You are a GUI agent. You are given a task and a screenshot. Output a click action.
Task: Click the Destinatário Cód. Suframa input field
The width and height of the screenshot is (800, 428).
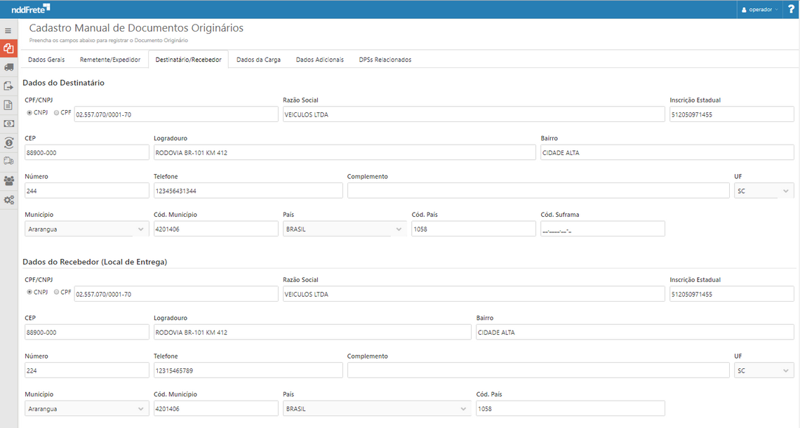pos(602,229)
